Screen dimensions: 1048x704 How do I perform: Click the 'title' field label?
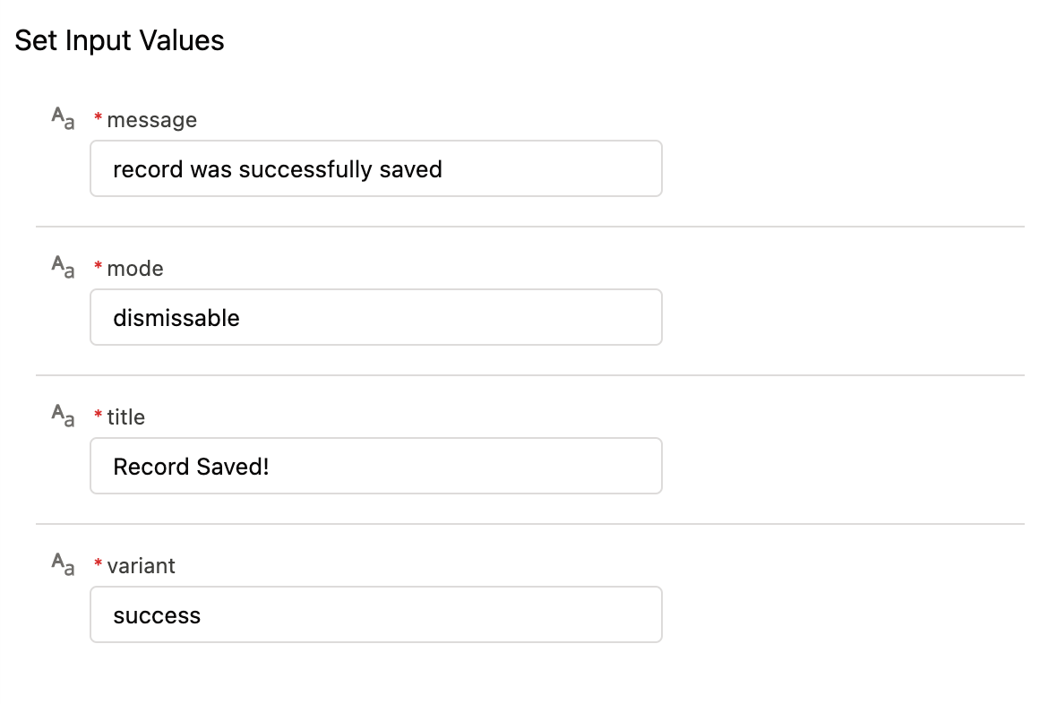point(125,416)
